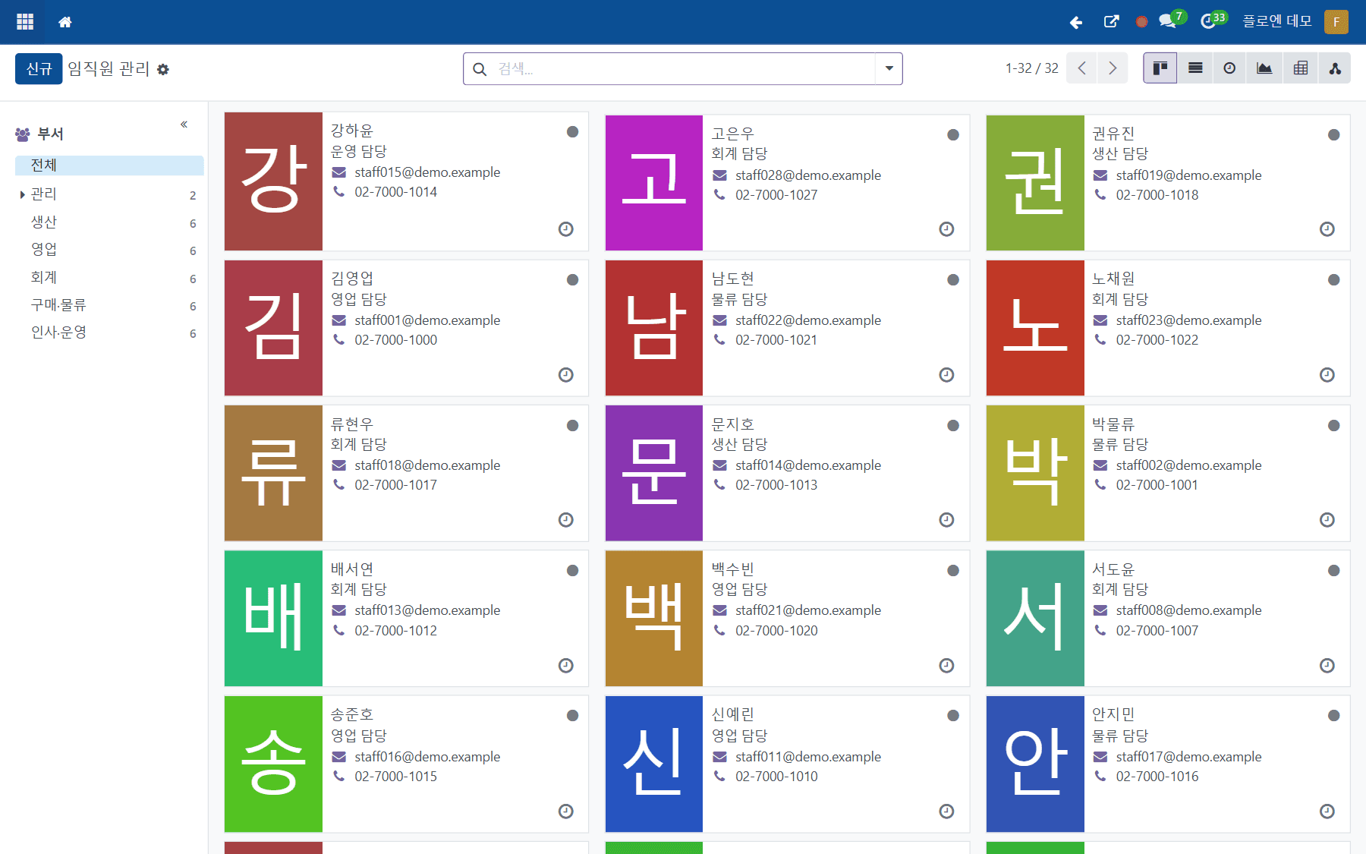Click the back arrow in top bar
Image resolution: width=1366 pixels, height=854 pixels.
coord(1075,22)
